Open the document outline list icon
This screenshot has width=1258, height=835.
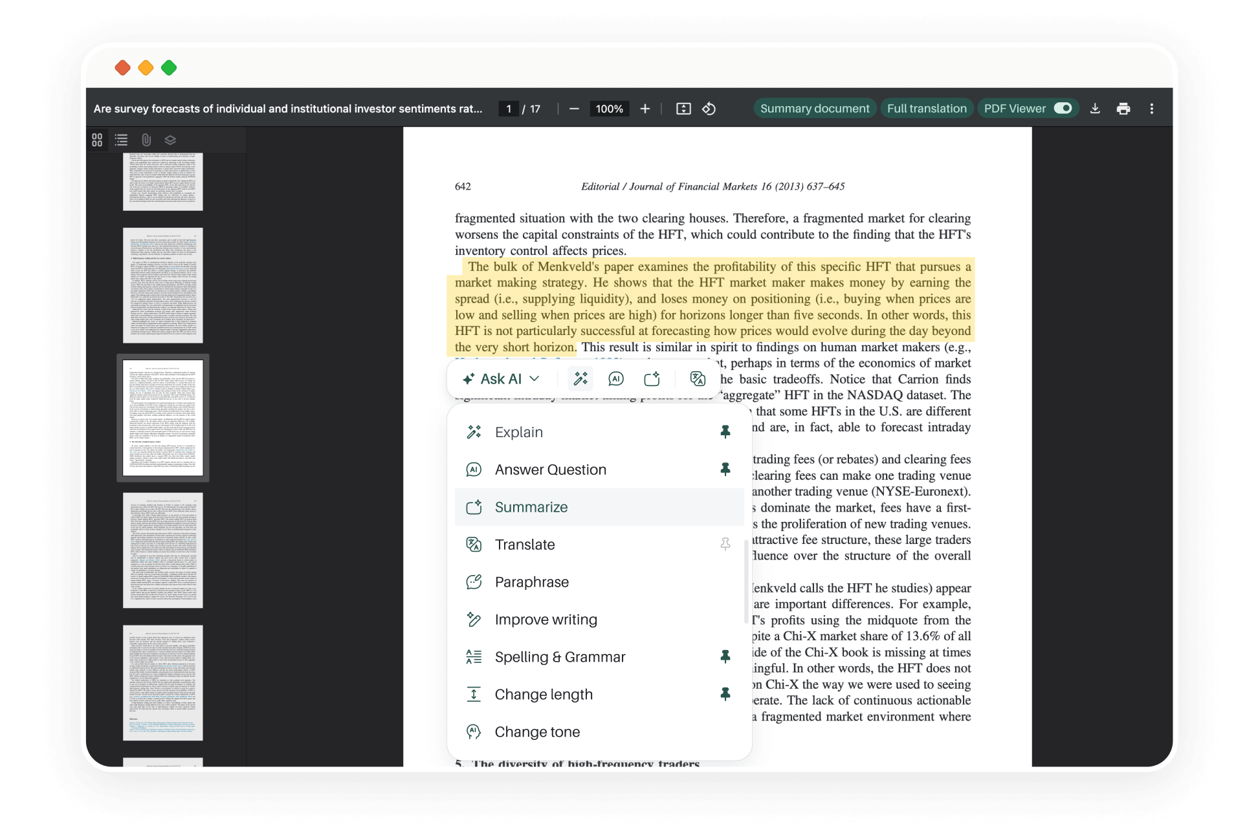tap(121, 140)
